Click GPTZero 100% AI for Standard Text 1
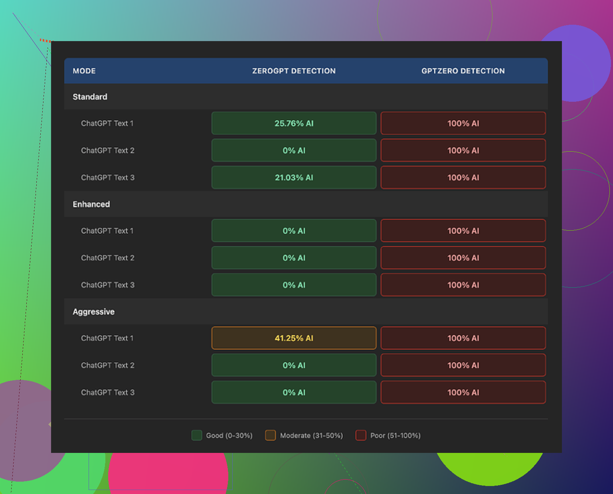613x494 pixels. [463, 123]
